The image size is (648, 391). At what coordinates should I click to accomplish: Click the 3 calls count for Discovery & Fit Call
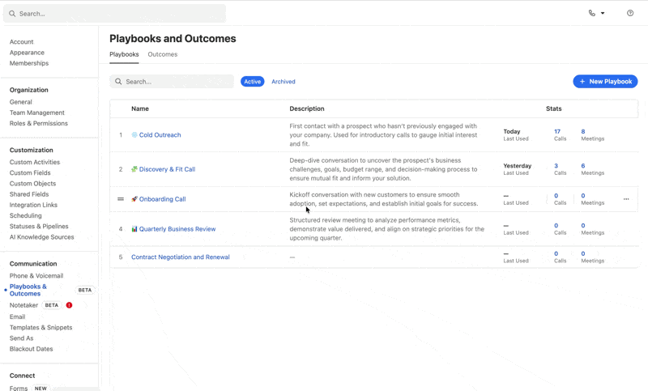[x=556, y=166]
